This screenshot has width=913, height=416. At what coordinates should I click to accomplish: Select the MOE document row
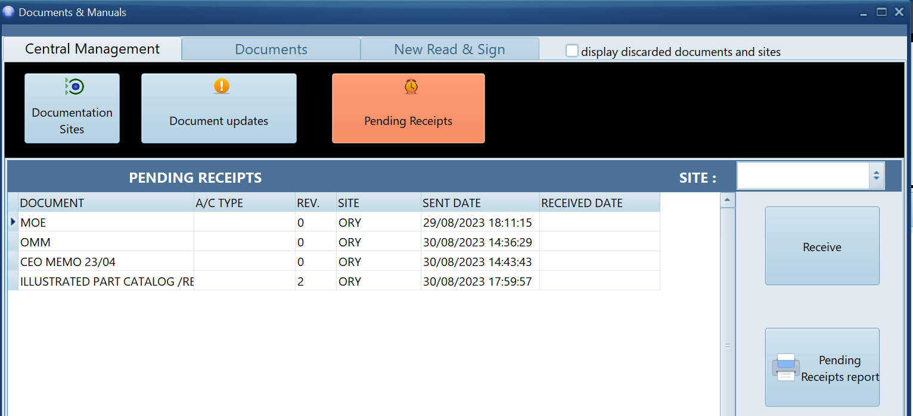[334, 222]
